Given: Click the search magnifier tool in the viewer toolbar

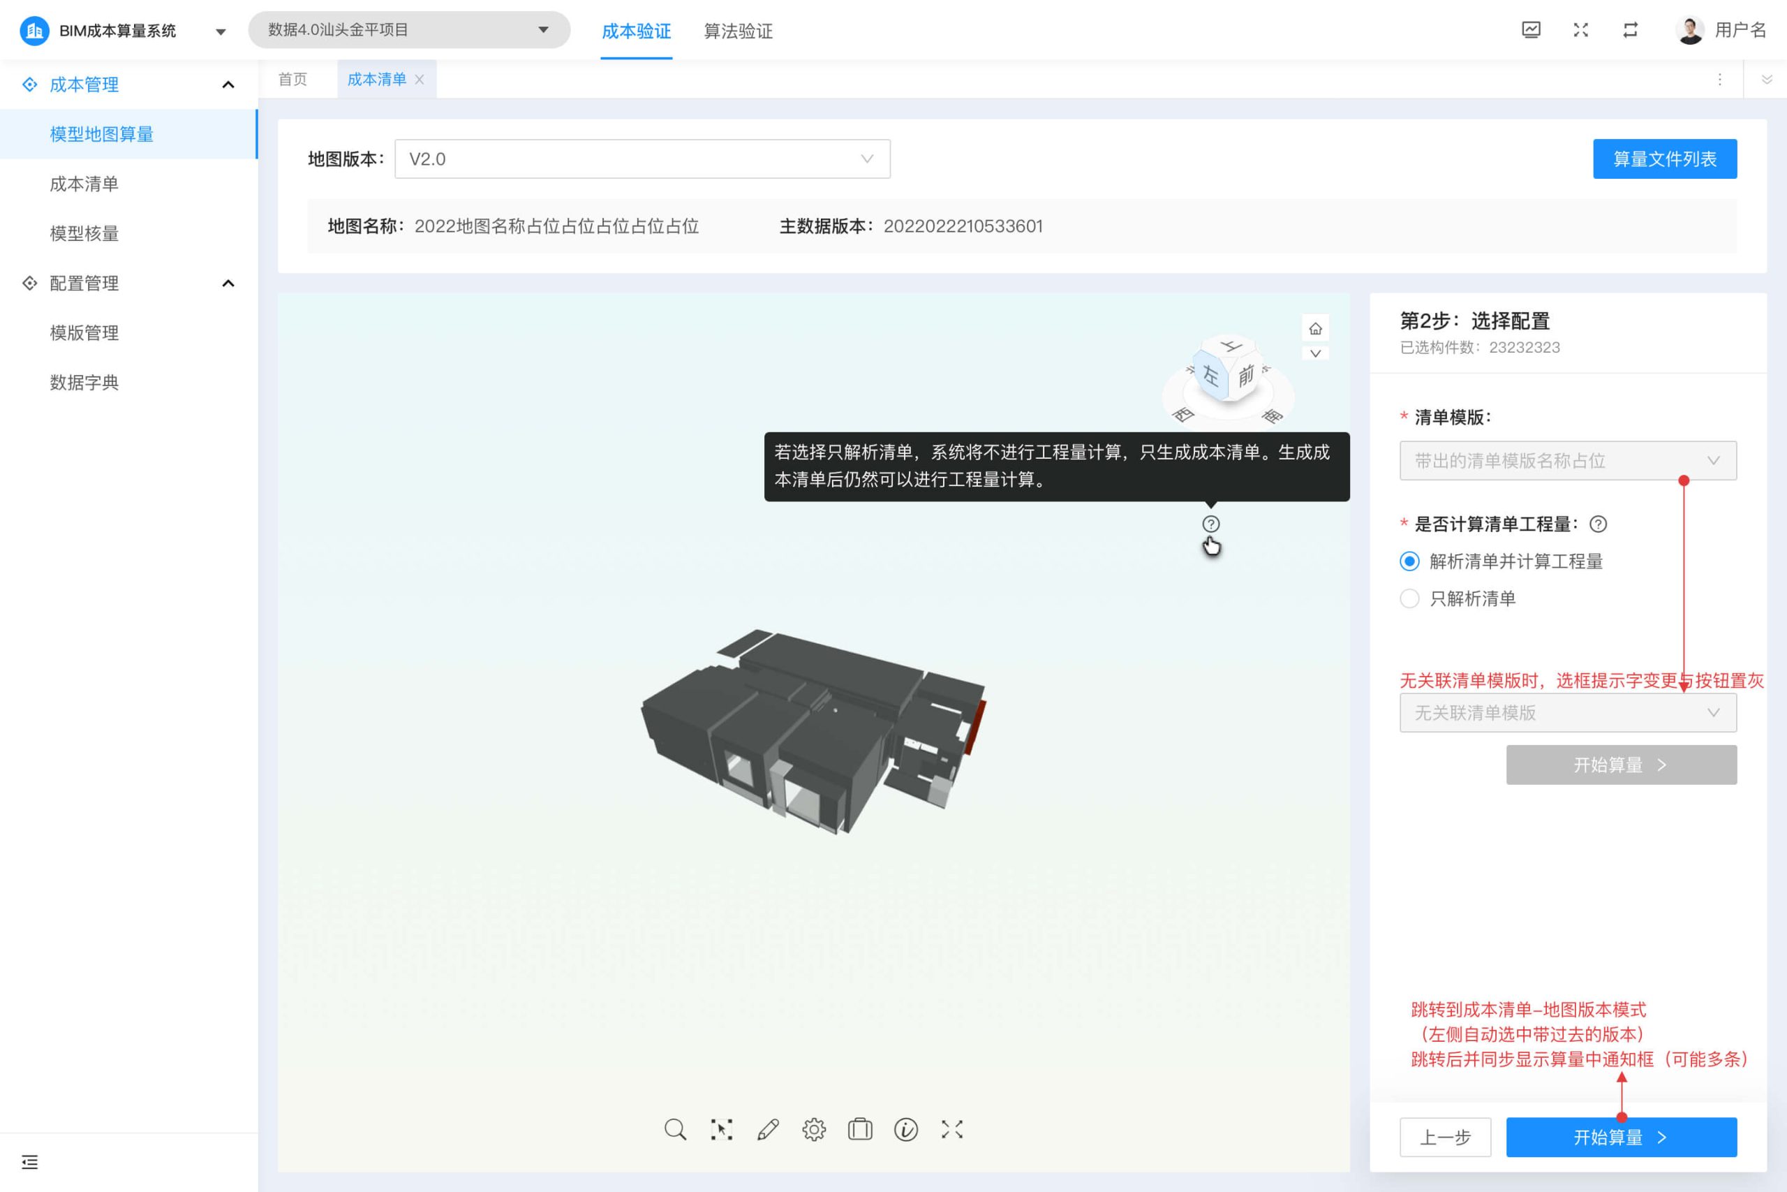Looking at the screenshot, I should 675,1130.
